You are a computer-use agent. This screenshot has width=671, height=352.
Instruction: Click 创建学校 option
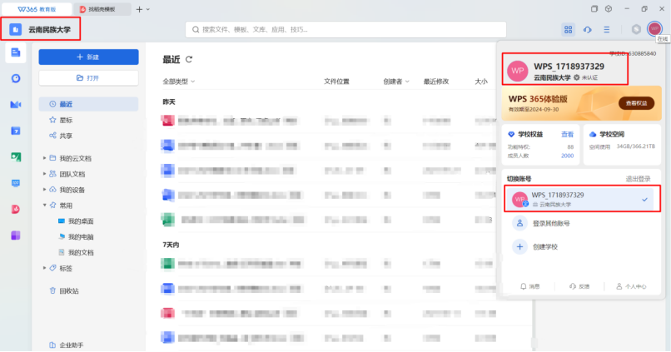[x=544, y=247]
